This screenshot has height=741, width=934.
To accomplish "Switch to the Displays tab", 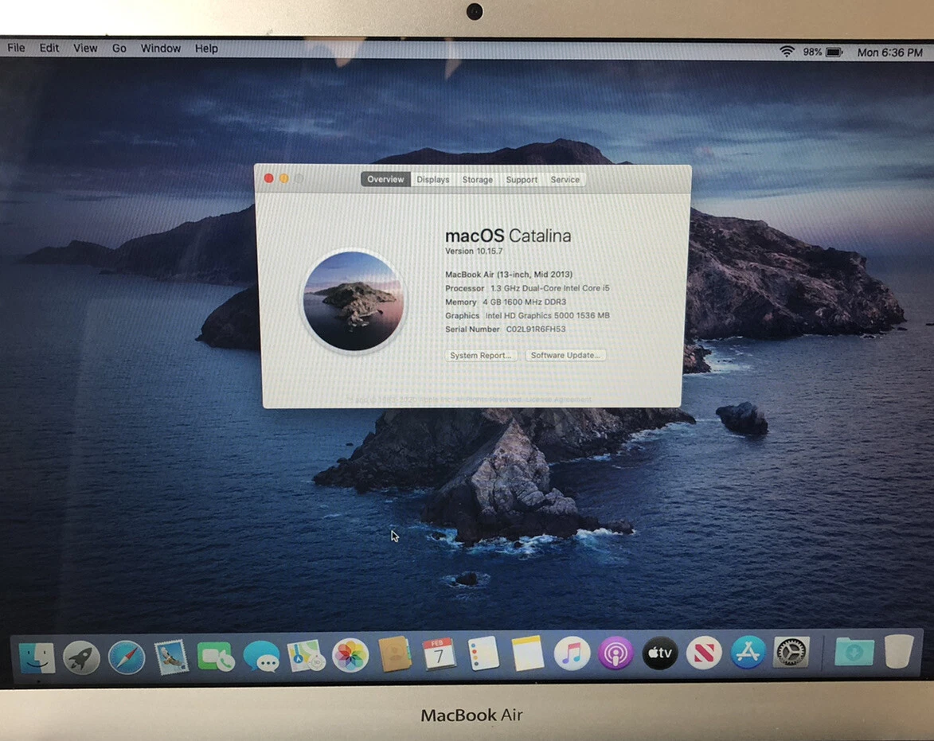I will pyautogui.click(x=433, y=179).
